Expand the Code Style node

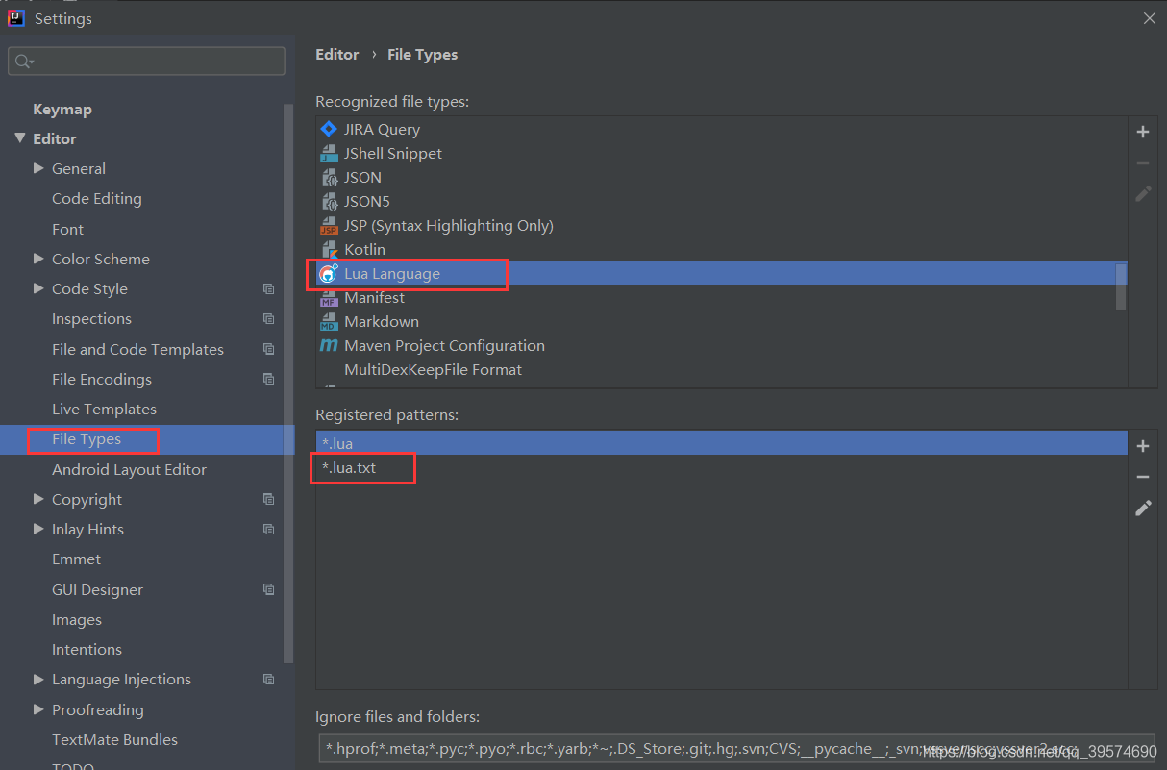pyautogui.click(x=38, y=288)
